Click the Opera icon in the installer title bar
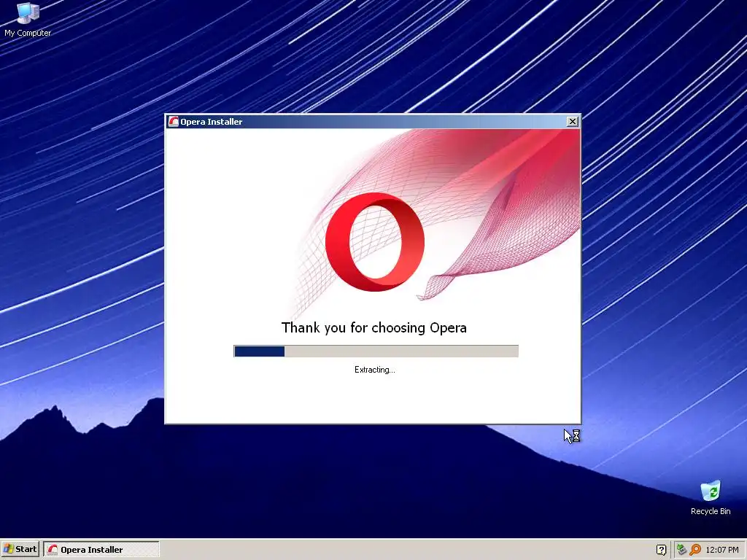 [x=174, y=122]
